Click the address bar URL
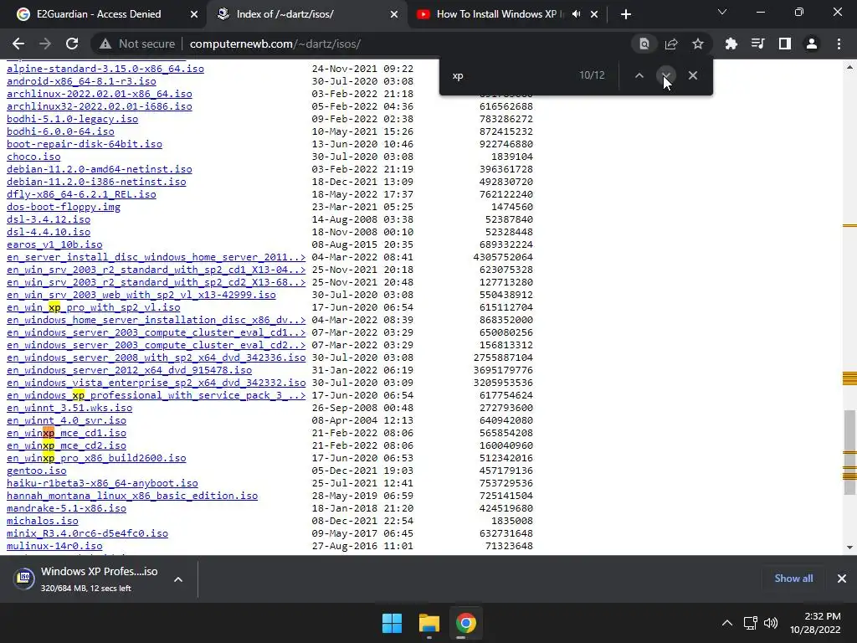Screen dimensions: 857x643 point(275,44)
